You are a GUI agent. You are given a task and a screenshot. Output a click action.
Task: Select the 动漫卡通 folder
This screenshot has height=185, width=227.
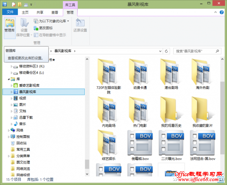click(x=140, y=74)
